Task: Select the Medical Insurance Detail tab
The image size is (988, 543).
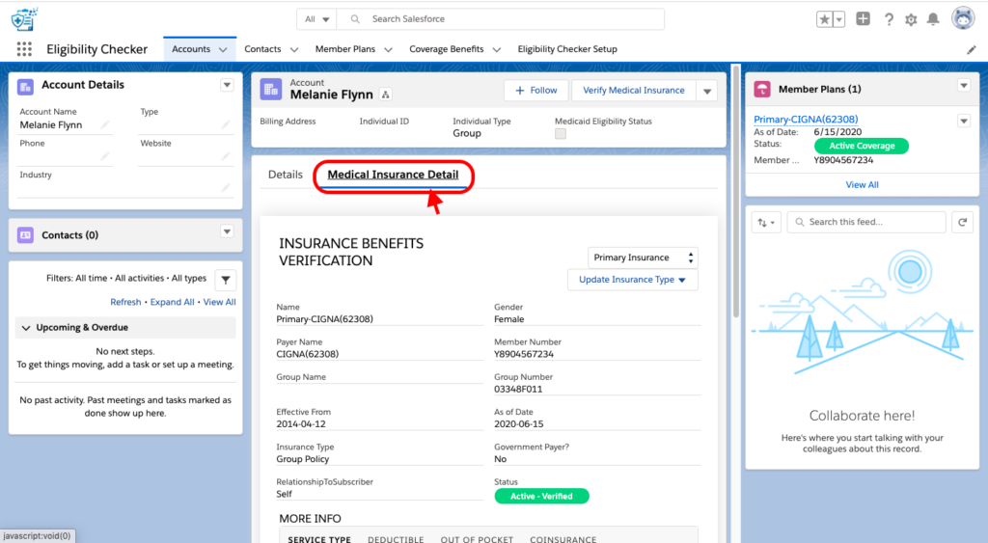Action: tap(394, 175)
